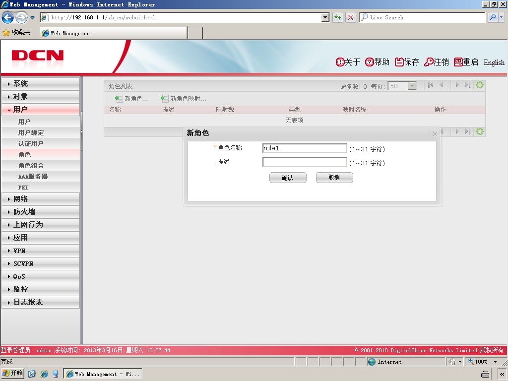Expand the 防火墙 menu section
Image resolution: width=508 pixels, height=381 pixels.
(x=41, y=212)
